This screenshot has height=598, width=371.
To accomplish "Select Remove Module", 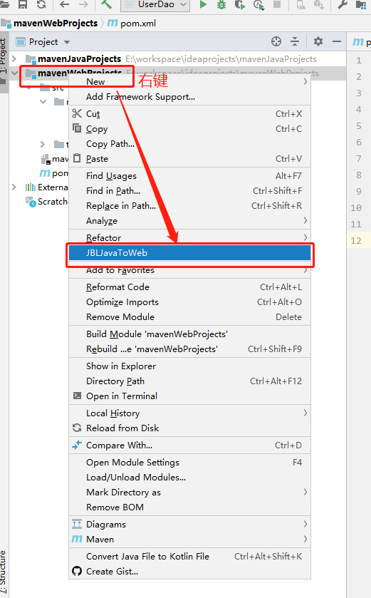I will click(189, 317).
